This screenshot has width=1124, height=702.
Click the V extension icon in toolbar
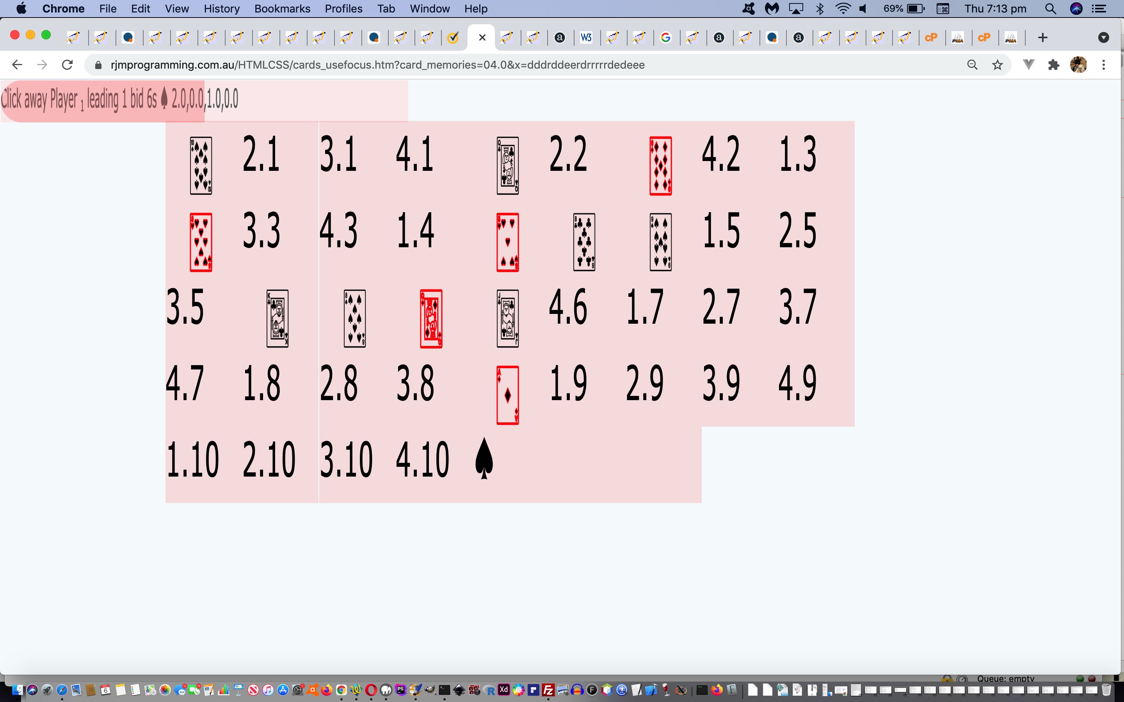point(1028,65)
